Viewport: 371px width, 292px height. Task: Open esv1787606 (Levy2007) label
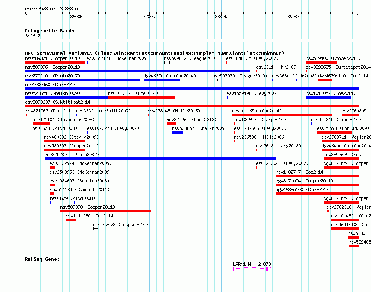click(260, 128)
